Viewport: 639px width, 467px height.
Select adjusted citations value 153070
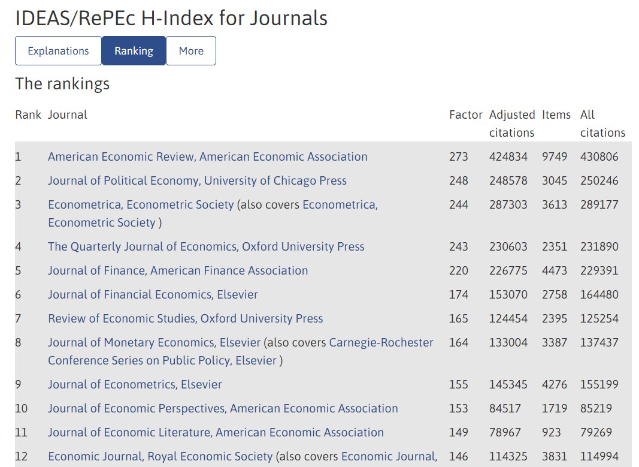tap(508, 295)
